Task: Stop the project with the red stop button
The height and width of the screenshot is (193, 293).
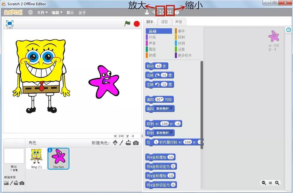Action: point(137,24)
